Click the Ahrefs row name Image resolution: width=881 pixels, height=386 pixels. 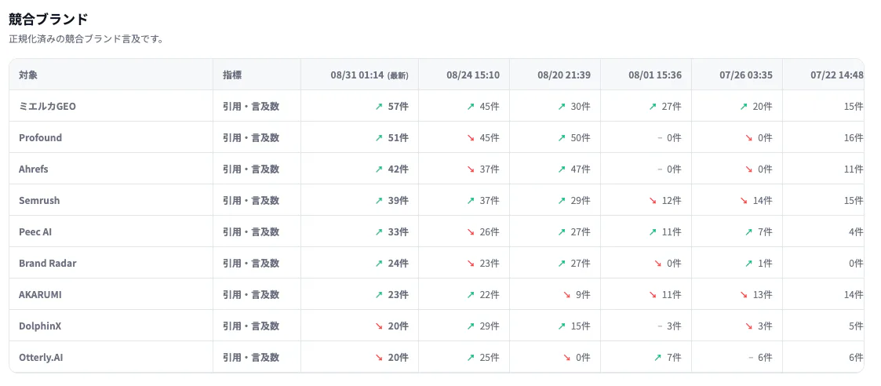pyautogui.click(x=33, y=169)
